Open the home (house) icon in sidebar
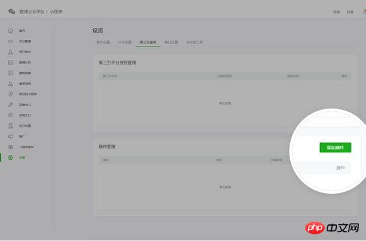 click(11, 31)
